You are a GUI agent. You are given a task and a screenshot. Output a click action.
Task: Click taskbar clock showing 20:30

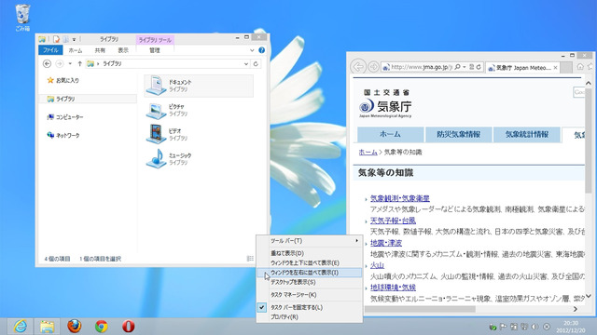click(570, 327)
